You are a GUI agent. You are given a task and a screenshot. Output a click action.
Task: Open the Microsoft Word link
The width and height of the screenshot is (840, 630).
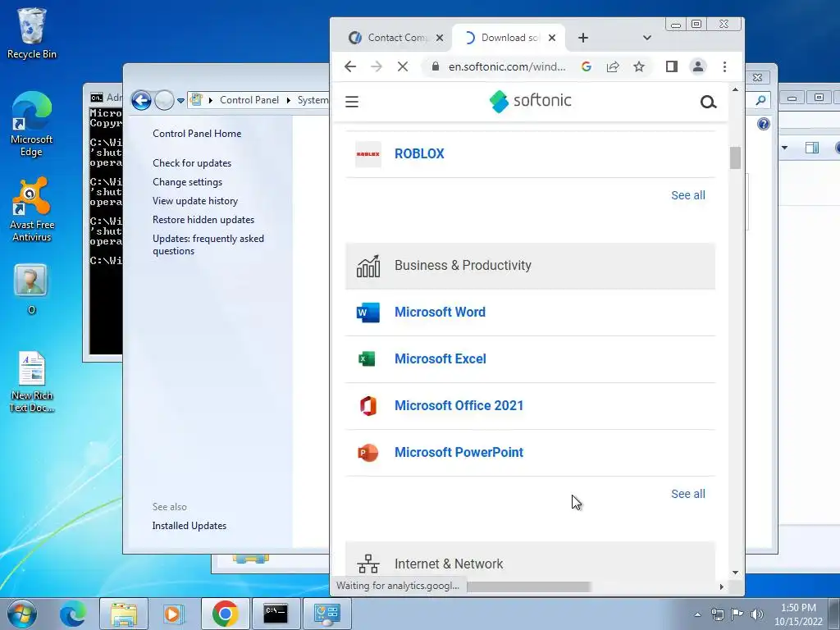click(440, 313)
